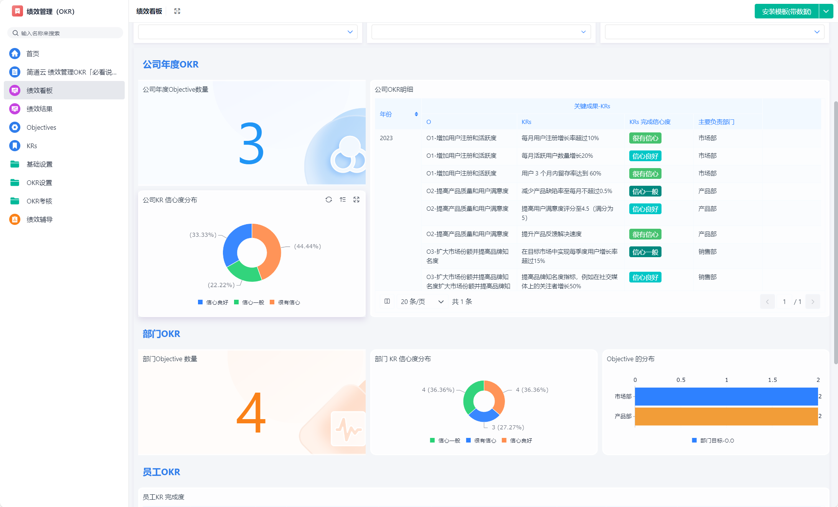Open the KRs bookmark icon item

click(x=15, y=146)
